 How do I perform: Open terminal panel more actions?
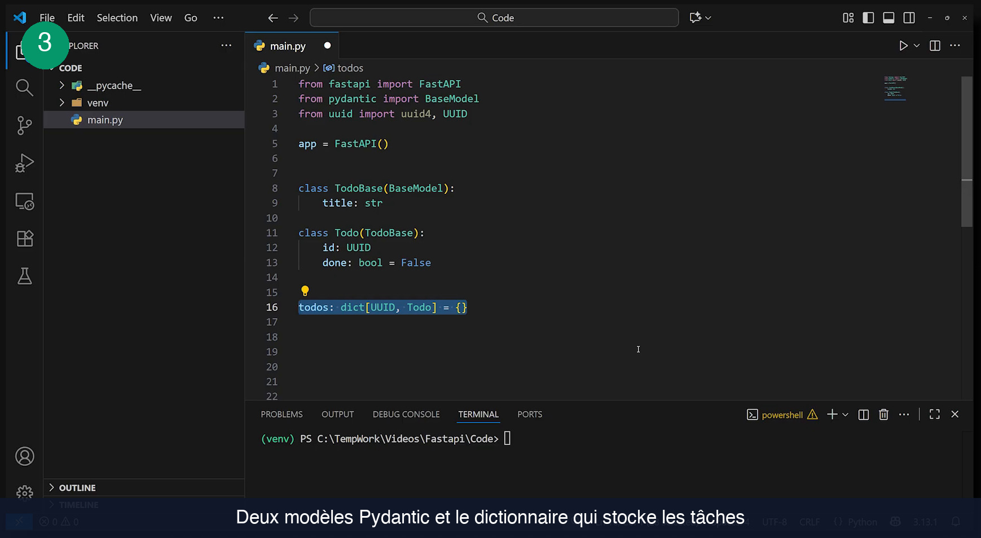pyautogui.click(x=904, y=414)
